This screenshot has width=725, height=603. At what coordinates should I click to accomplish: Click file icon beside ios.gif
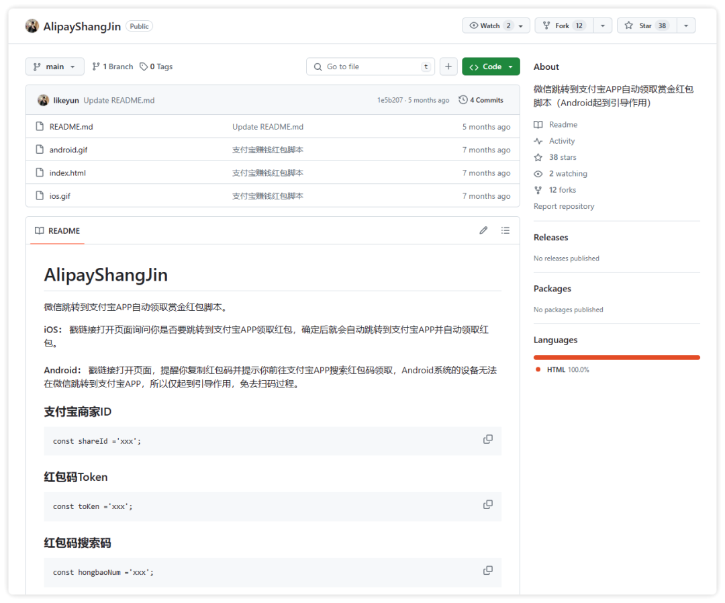(40, 195)
